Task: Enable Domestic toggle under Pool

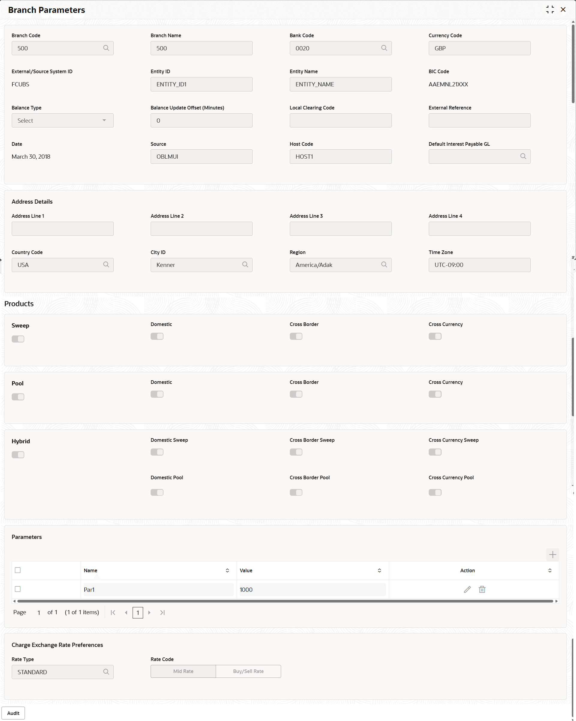Action: click(x=157, y=394)
